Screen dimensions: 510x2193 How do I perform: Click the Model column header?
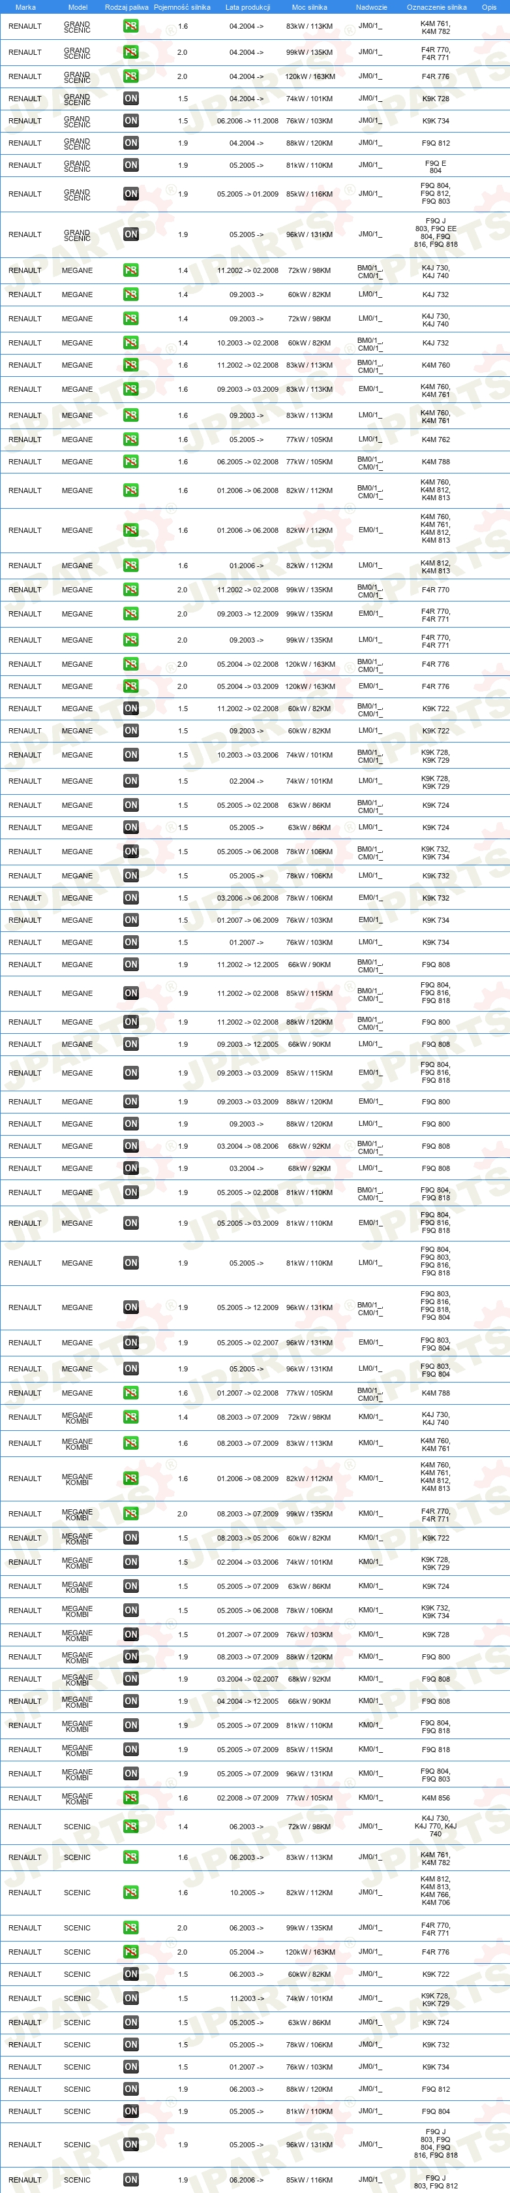pos(78,7)
